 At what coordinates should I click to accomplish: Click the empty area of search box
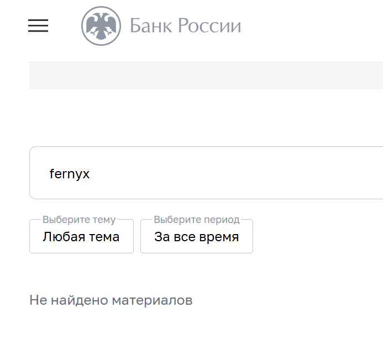249,173
